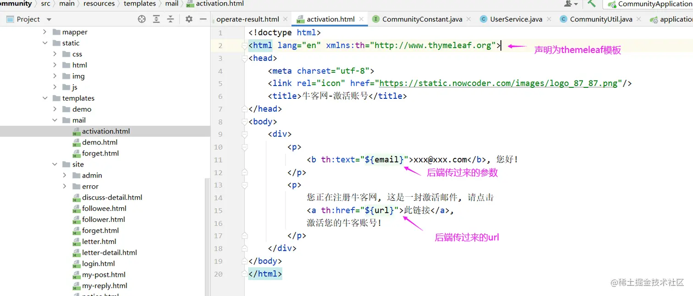Select the js folder in tree
The width and height of the screenshot is (693, 296).
click(74, 87)
